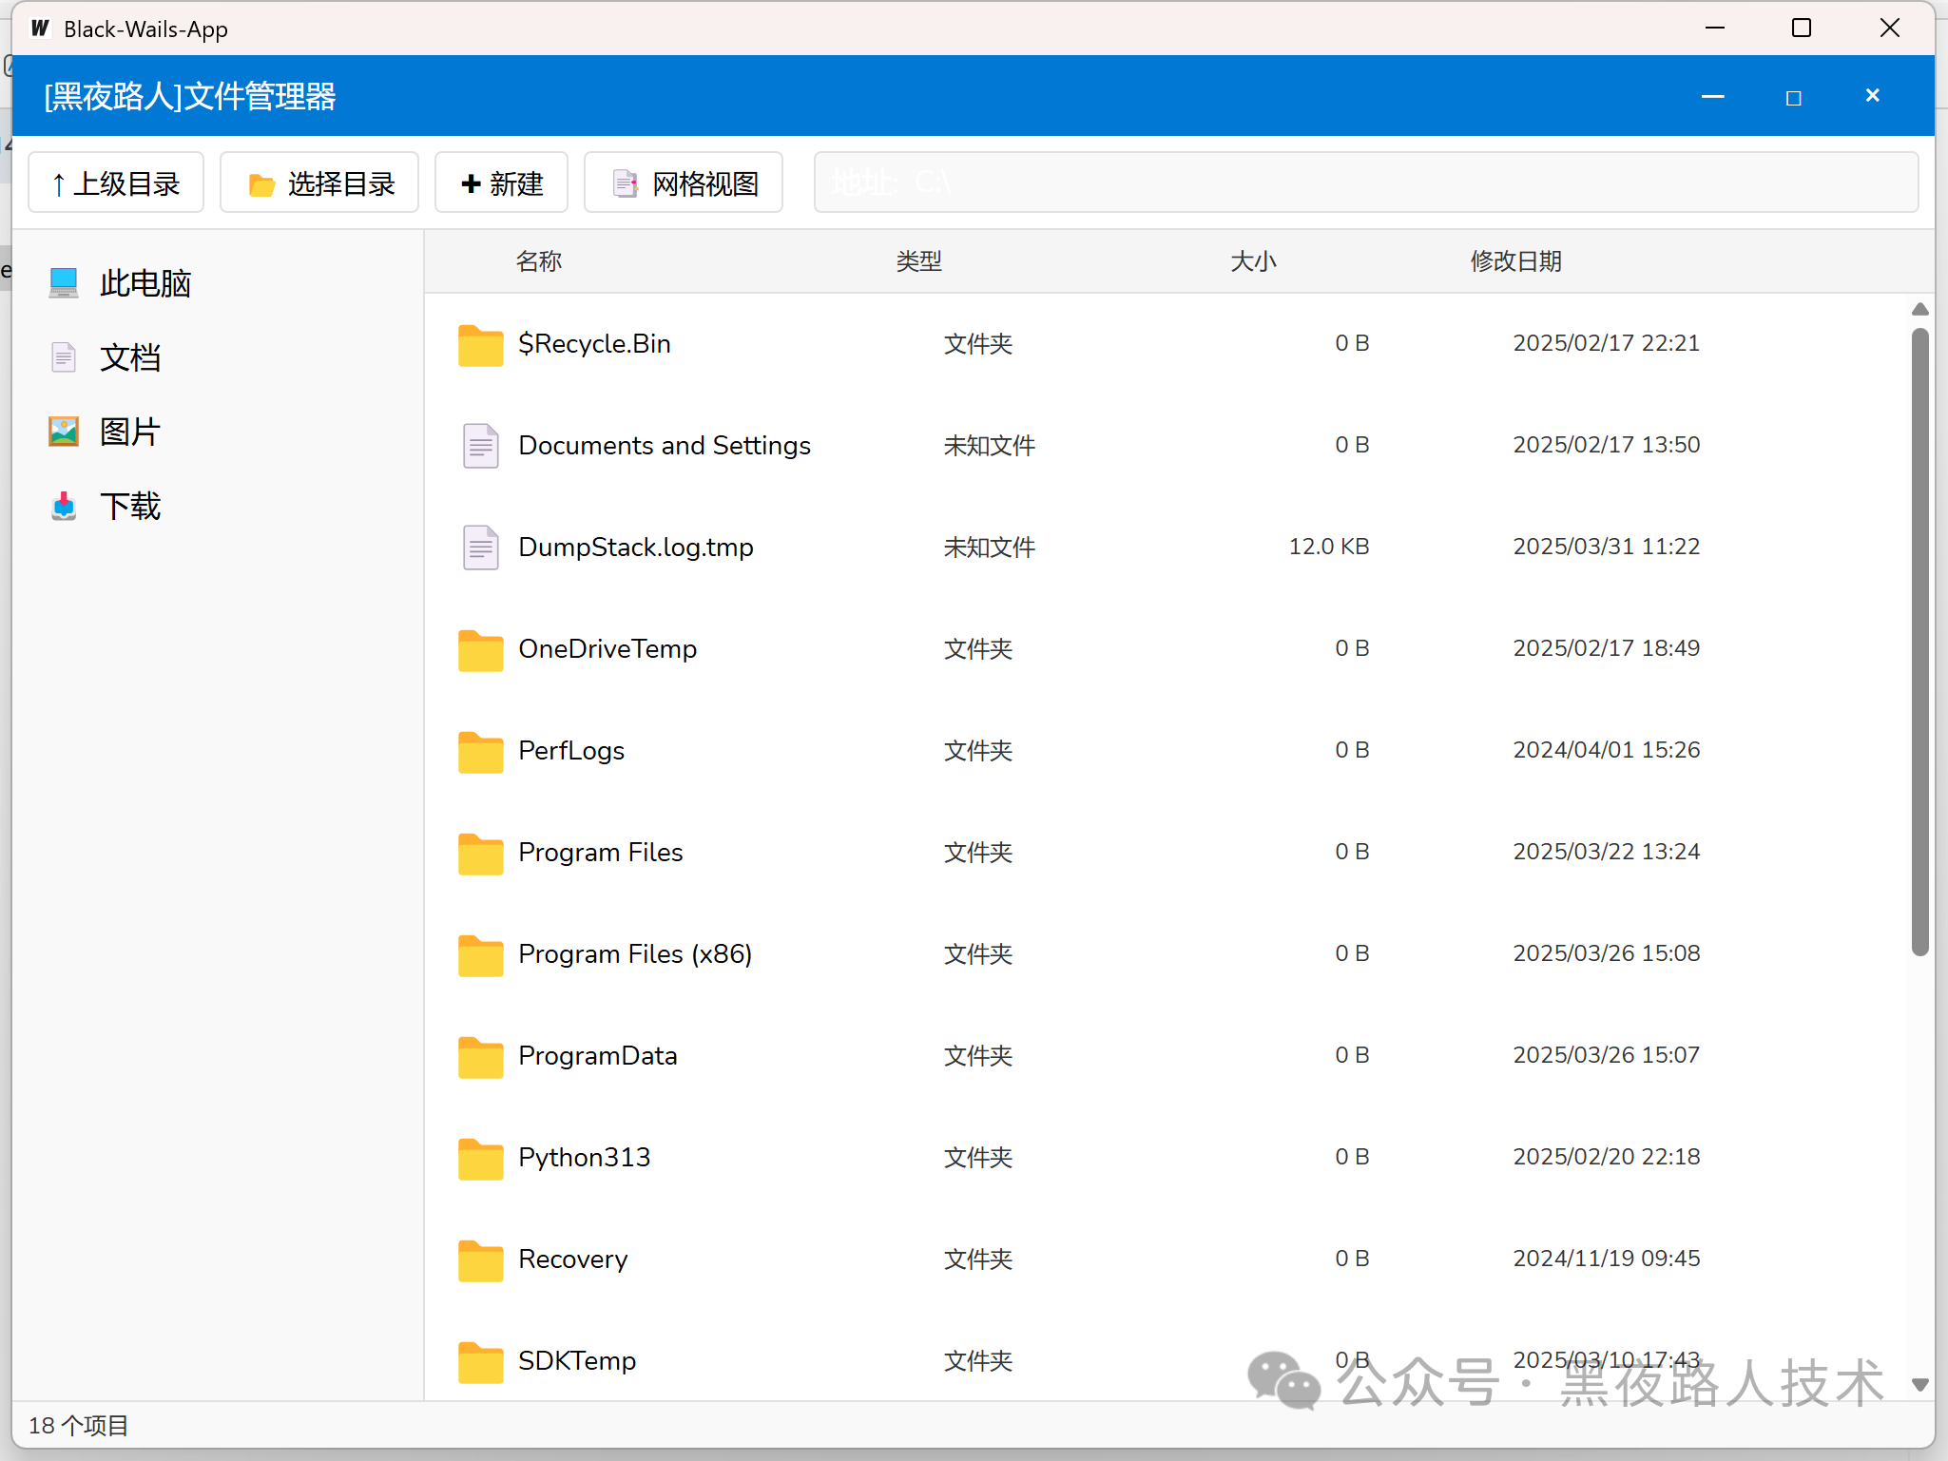This screenshot has height=1461, width=1948.
Task: Click the DumpStack.log.tmp file icon
Action: tap(480, 548)
